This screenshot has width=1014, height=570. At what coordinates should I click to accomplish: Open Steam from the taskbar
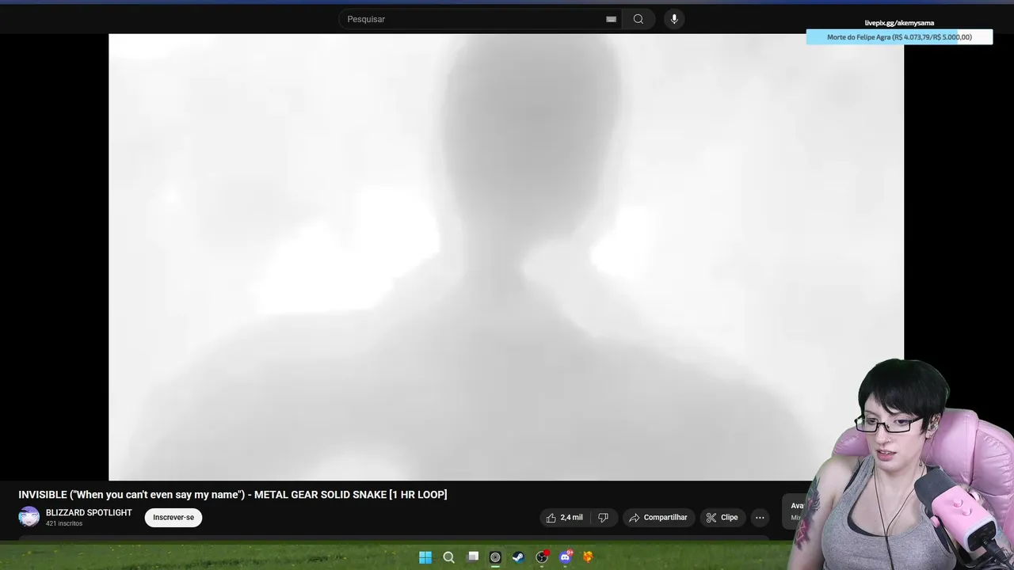[518, 557]
